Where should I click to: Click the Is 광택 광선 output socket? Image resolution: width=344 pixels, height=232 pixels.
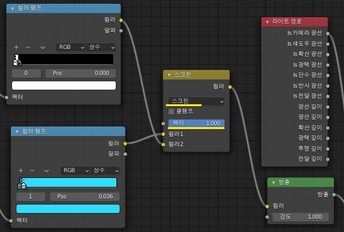tap(327, 65)
